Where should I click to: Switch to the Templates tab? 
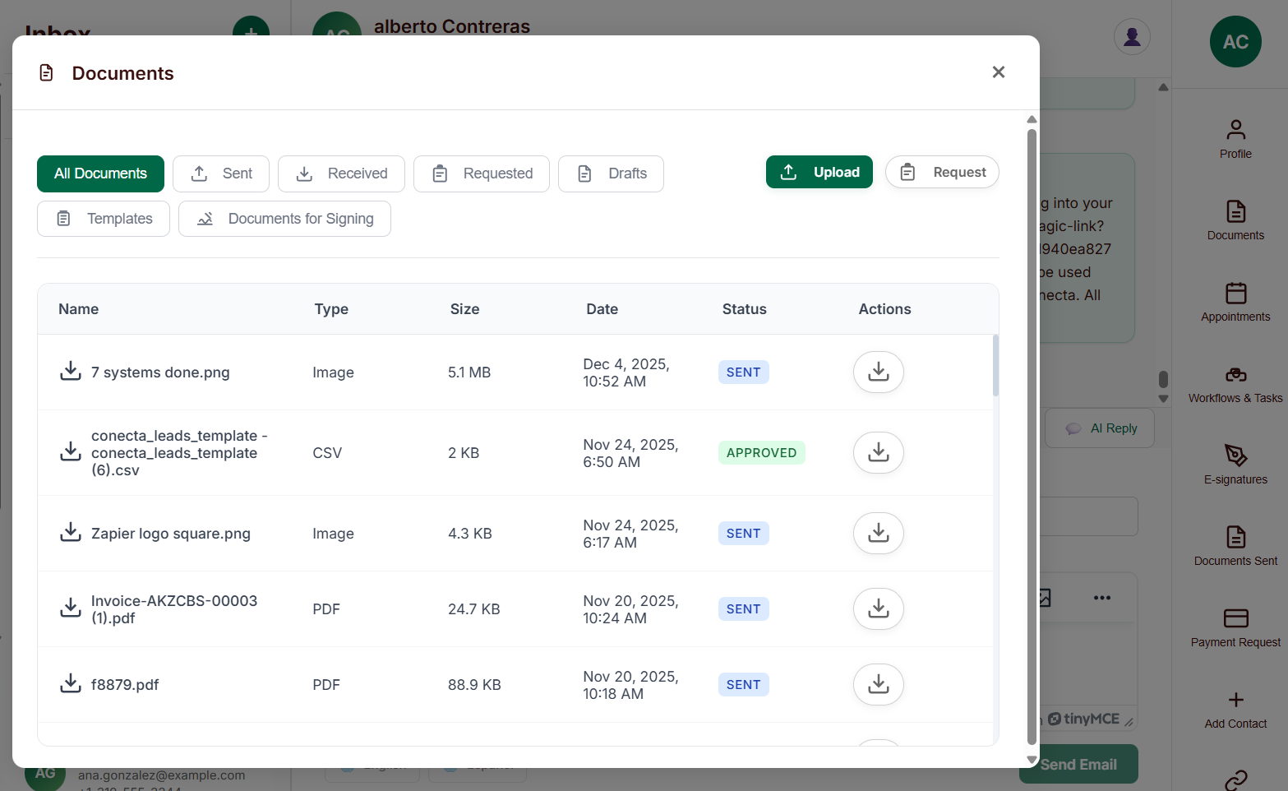pos(103,219)
